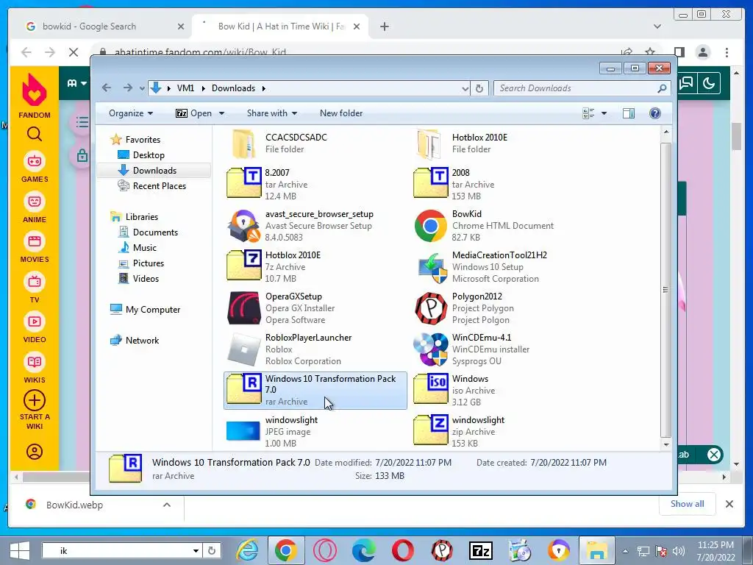Click the Explorer back arrow
Screen dimensions: 753x565
click(107, 88)
